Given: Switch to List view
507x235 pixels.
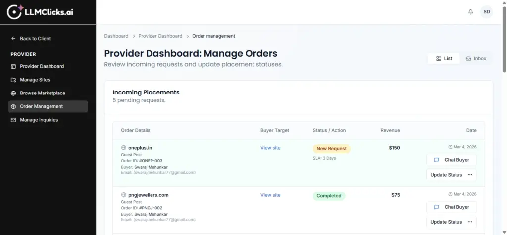Looking at the screenshot, I should [444, 58].
